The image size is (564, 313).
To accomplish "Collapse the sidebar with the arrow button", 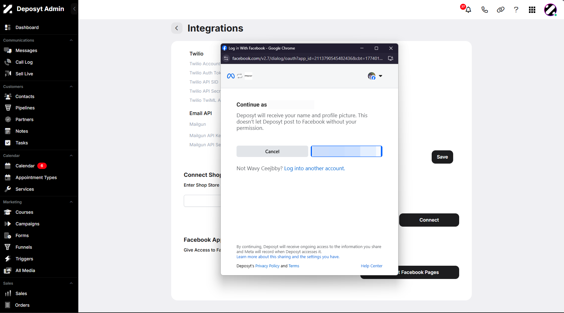I will 74,9.
